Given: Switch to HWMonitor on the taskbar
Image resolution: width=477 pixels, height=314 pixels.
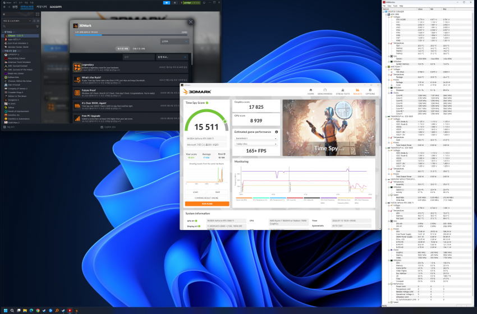Looking at the screenshot, I should [x=70, y=311].
